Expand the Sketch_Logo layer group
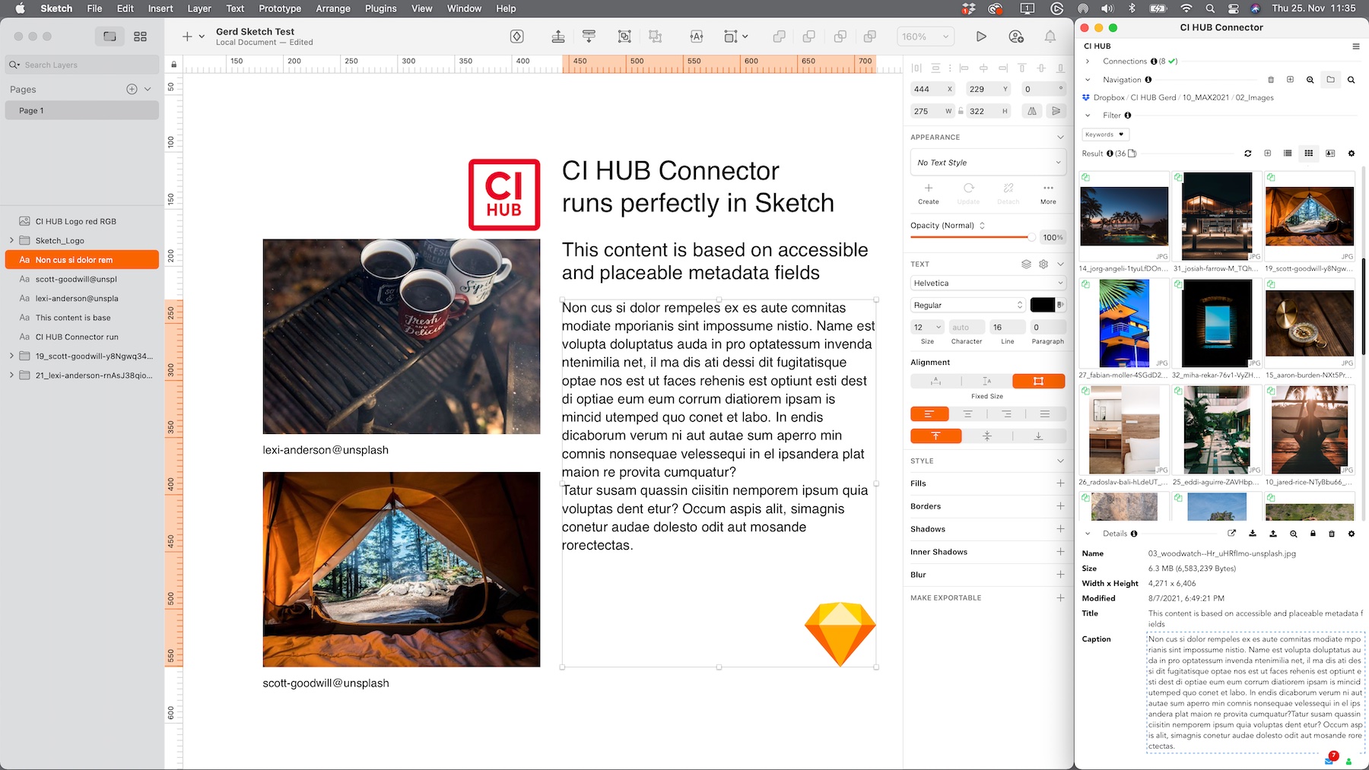The width and height of the screenshot is (1369, 770). 11,240
